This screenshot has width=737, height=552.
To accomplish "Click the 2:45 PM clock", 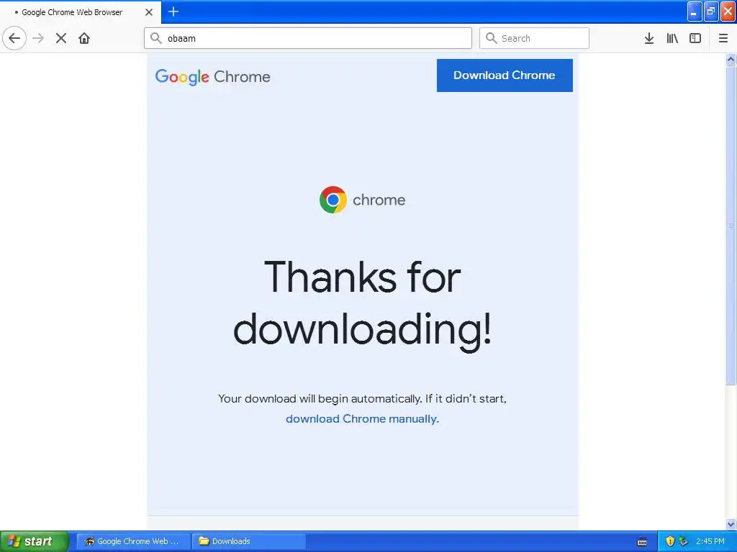I will pos(710,541).
